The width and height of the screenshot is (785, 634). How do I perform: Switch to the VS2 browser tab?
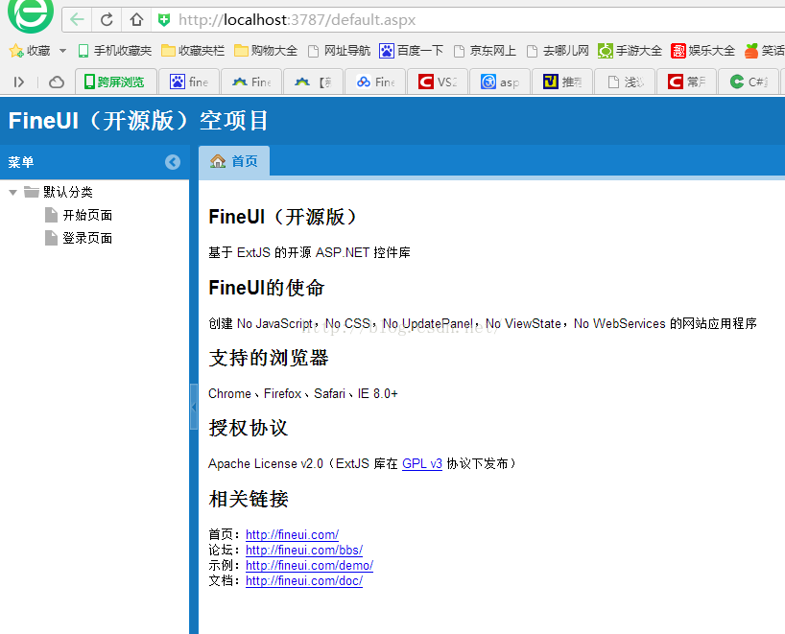click(x=438, y=82)
